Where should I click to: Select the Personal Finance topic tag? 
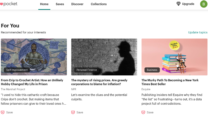87,70
